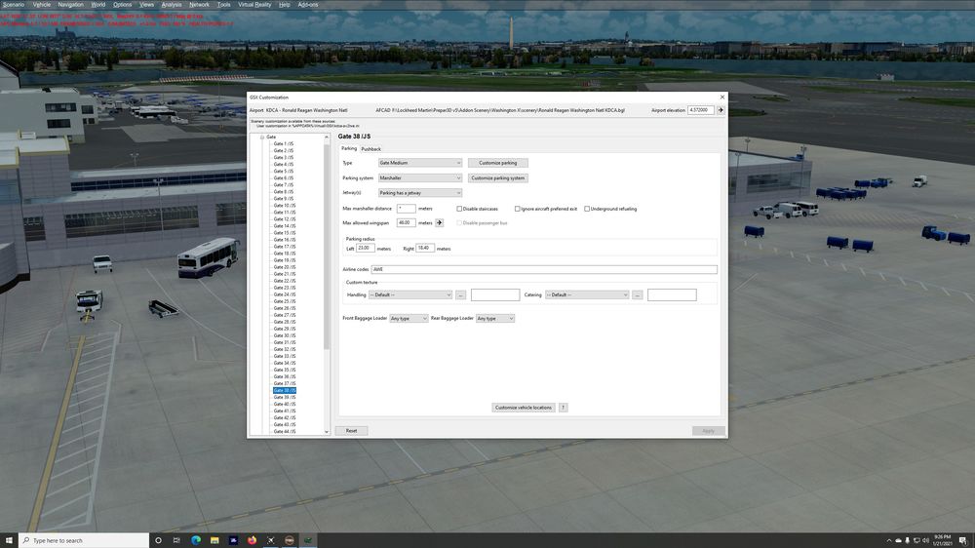Toggle Ignore aircraft preferred exit checkbox
Image resolution: width=975 pixels, height=548 pixels.
518,209
